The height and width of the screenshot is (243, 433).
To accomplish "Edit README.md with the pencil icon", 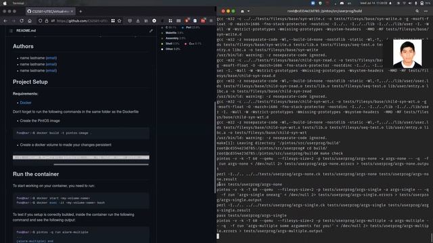I will 151,30.
